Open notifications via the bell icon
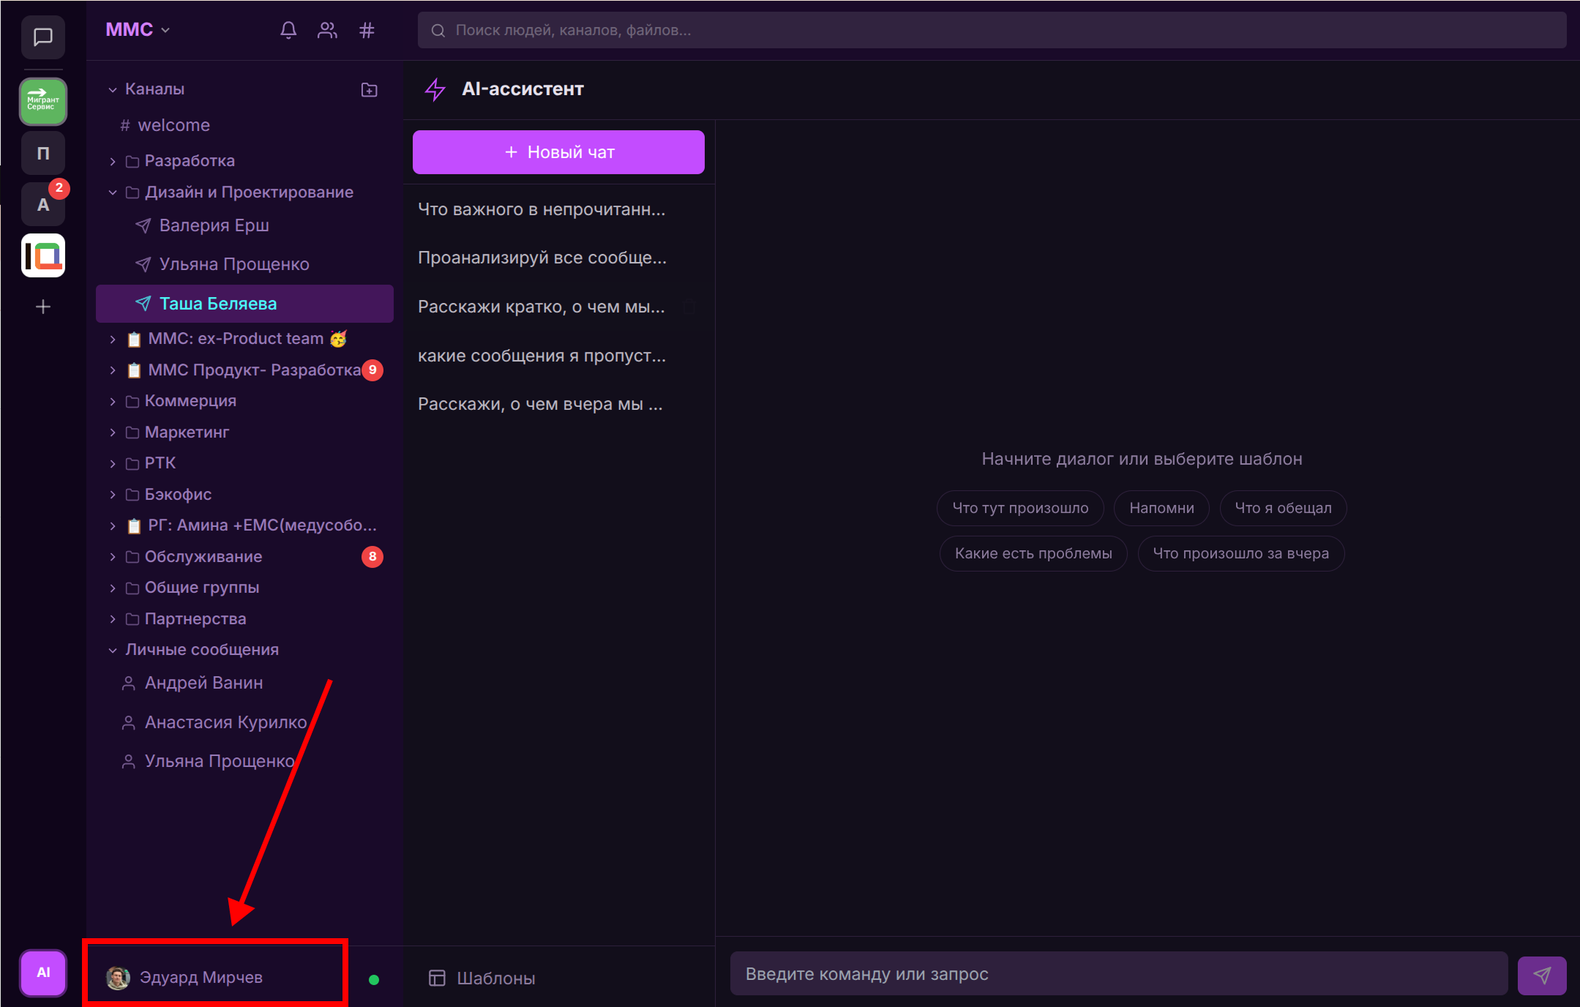The height and width of the screenshot is (1007, 1580). (x=288, y=30)
